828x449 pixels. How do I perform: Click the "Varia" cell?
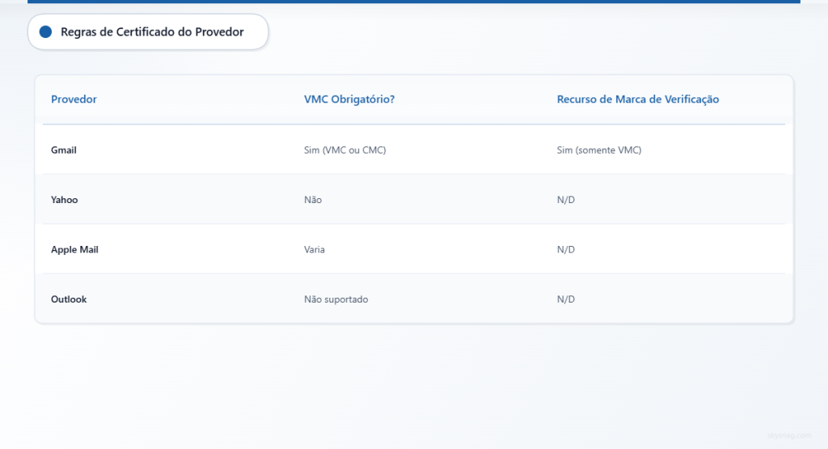pos(315,249)
